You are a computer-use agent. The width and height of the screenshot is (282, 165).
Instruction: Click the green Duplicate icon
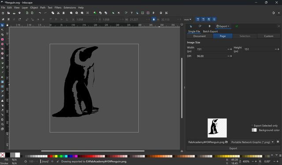pyautogui.click(x=95, y=13)
